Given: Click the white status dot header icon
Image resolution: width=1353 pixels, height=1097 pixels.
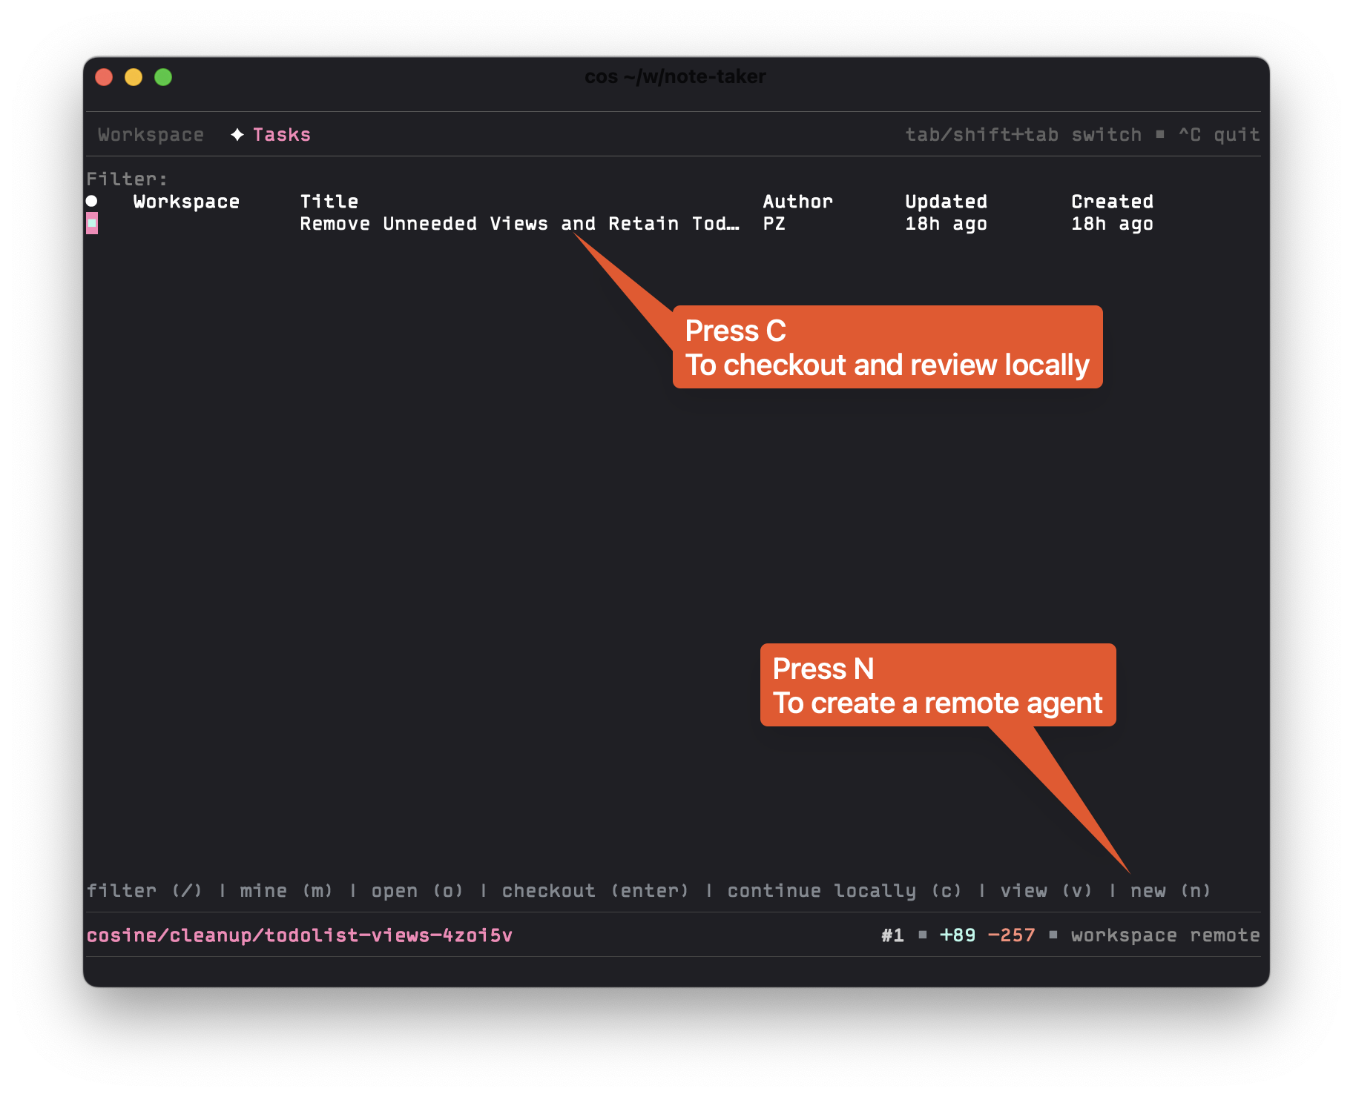Looking at the screenshot, I should click(91, 201).
